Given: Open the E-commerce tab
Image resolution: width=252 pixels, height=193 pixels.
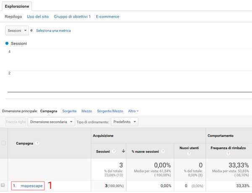Looking at the screenshot, I should (108, 16).
